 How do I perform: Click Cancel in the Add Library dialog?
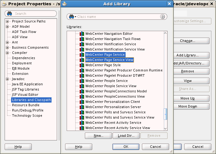pos(156,147)
